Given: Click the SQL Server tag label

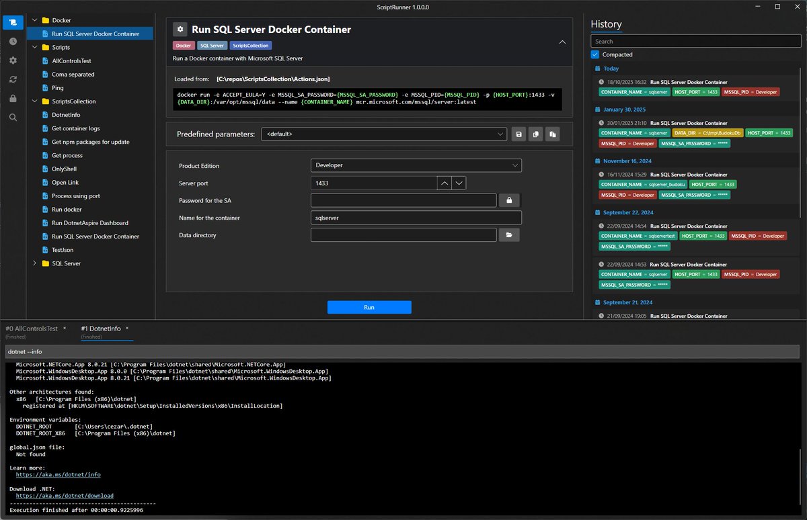Looking at the screenshot, I should click(212, 46).
